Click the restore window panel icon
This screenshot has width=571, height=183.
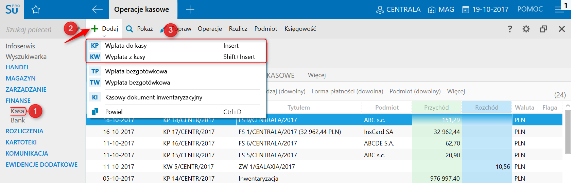pos(543,29)
